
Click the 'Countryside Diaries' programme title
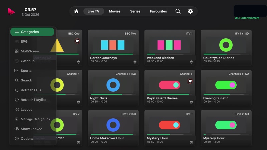point(219,58)
